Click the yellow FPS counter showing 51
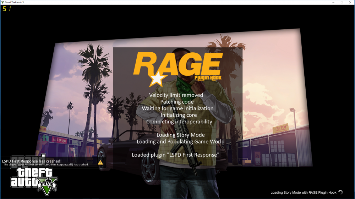Image resolution: width=355 pixels, height=199 pixels. (6, 9)
